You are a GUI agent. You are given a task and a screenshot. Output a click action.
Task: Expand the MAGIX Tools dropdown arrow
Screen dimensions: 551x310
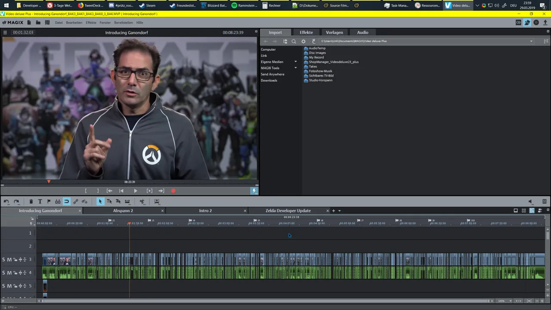point(296,68)
